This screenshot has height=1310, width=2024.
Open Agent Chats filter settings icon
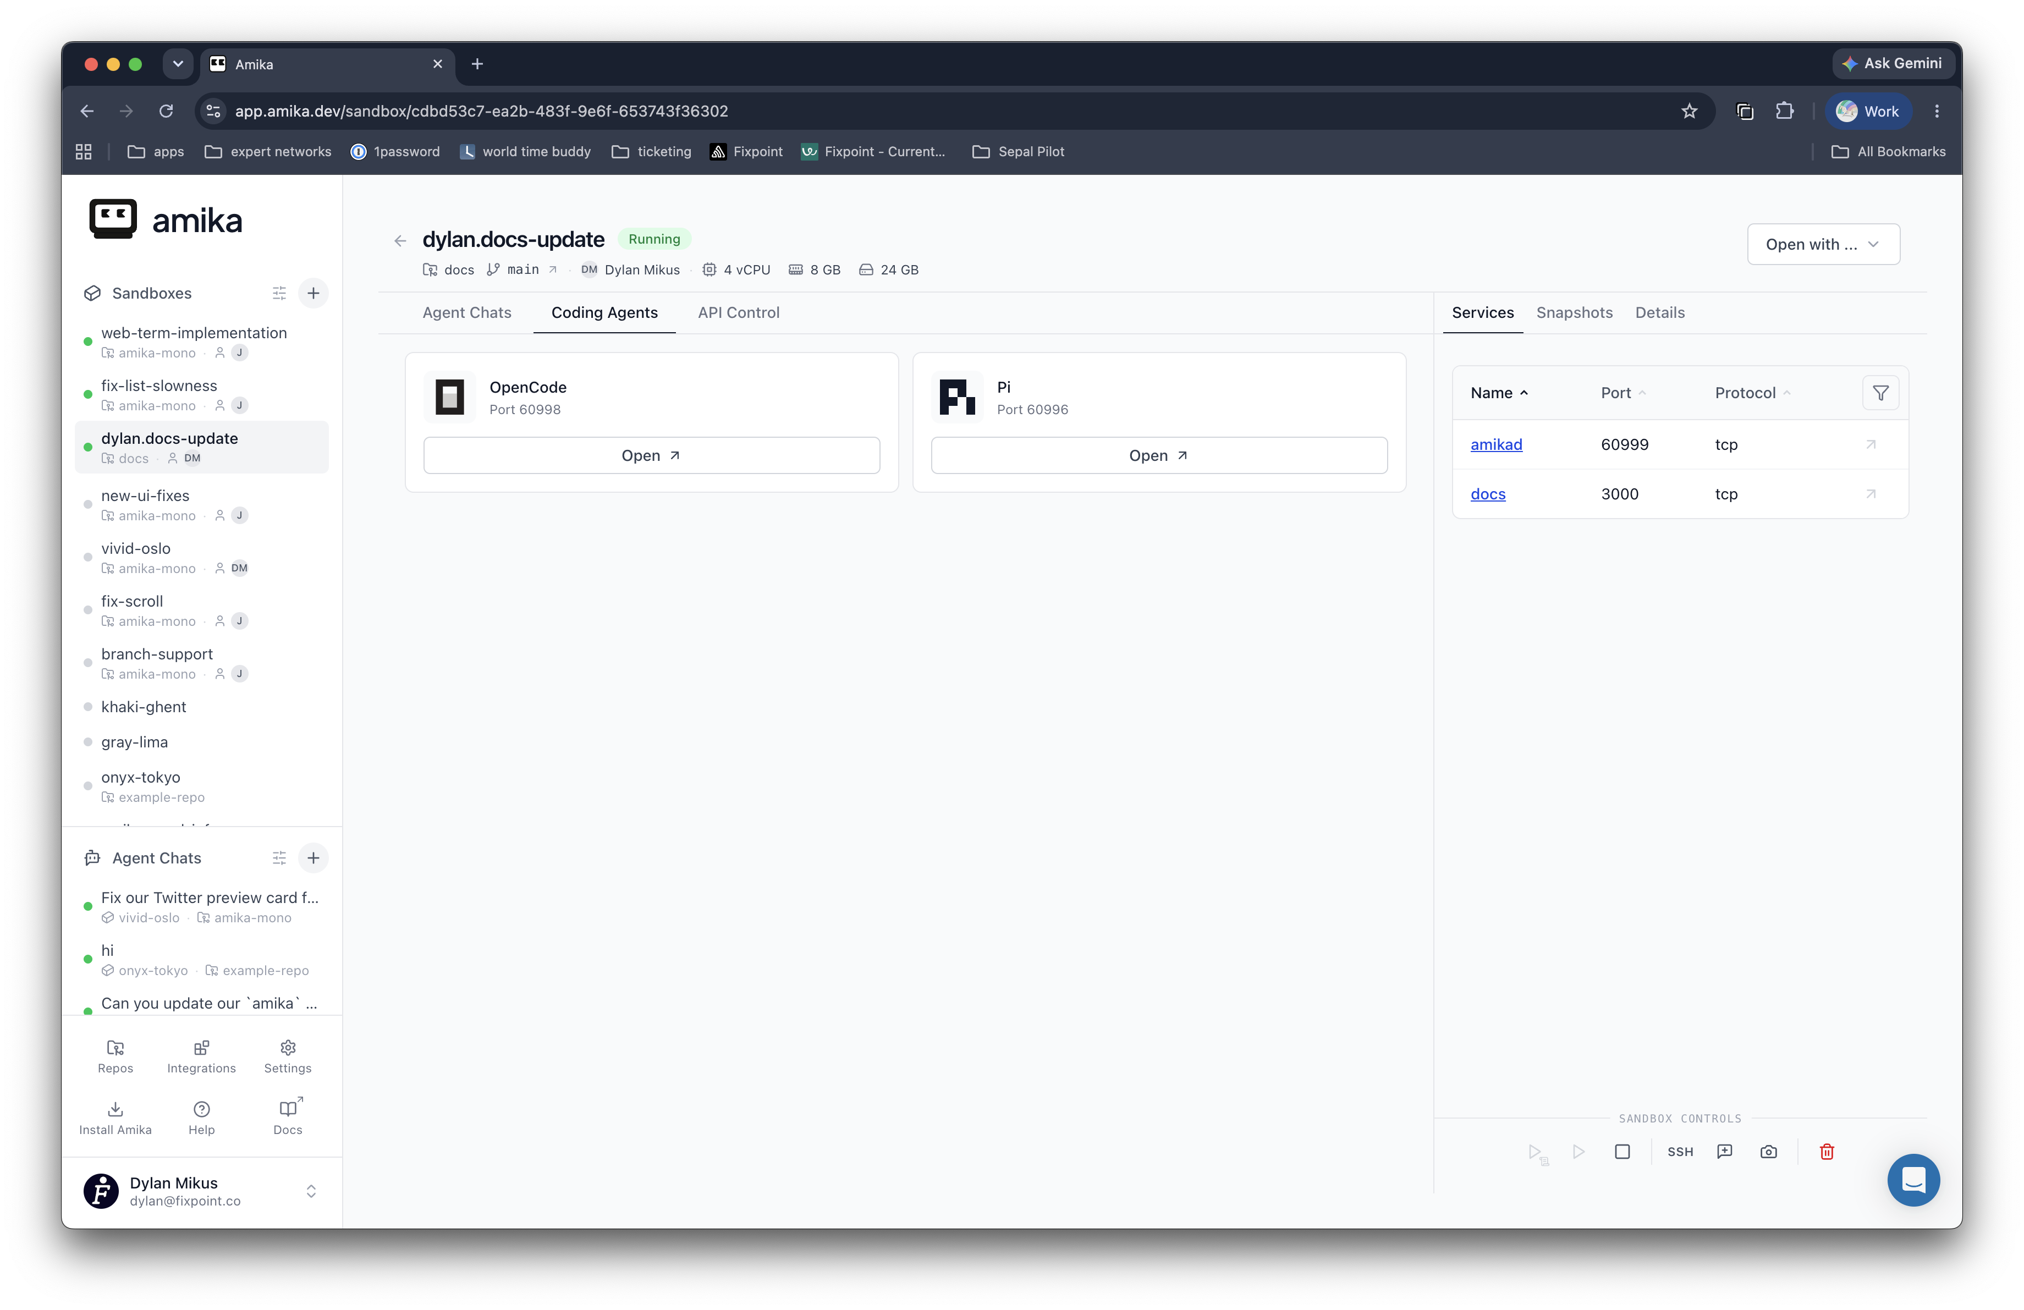click(279, 858)
